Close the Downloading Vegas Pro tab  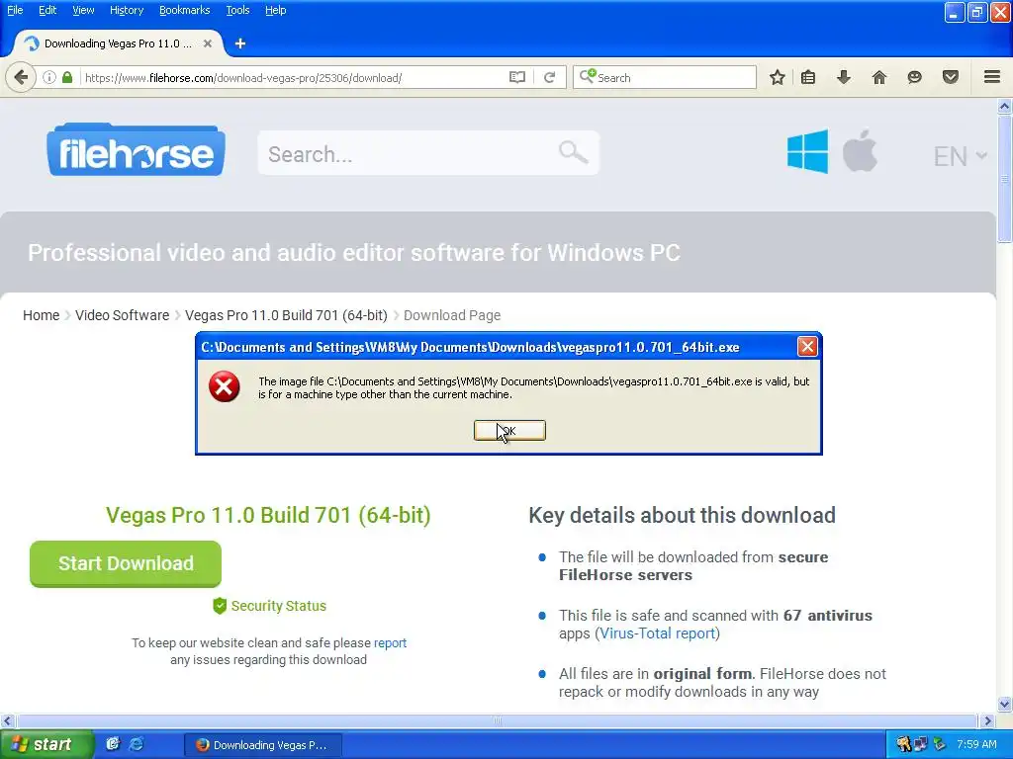208,43
